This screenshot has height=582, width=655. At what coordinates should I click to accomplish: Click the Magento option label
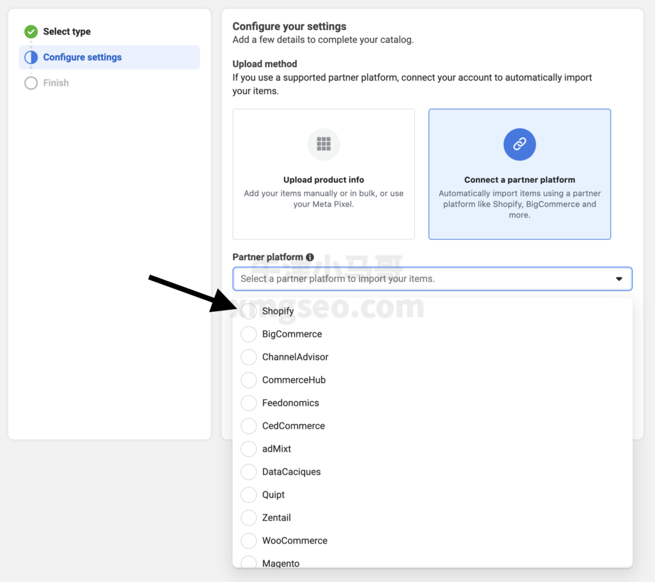click(281, 563)
